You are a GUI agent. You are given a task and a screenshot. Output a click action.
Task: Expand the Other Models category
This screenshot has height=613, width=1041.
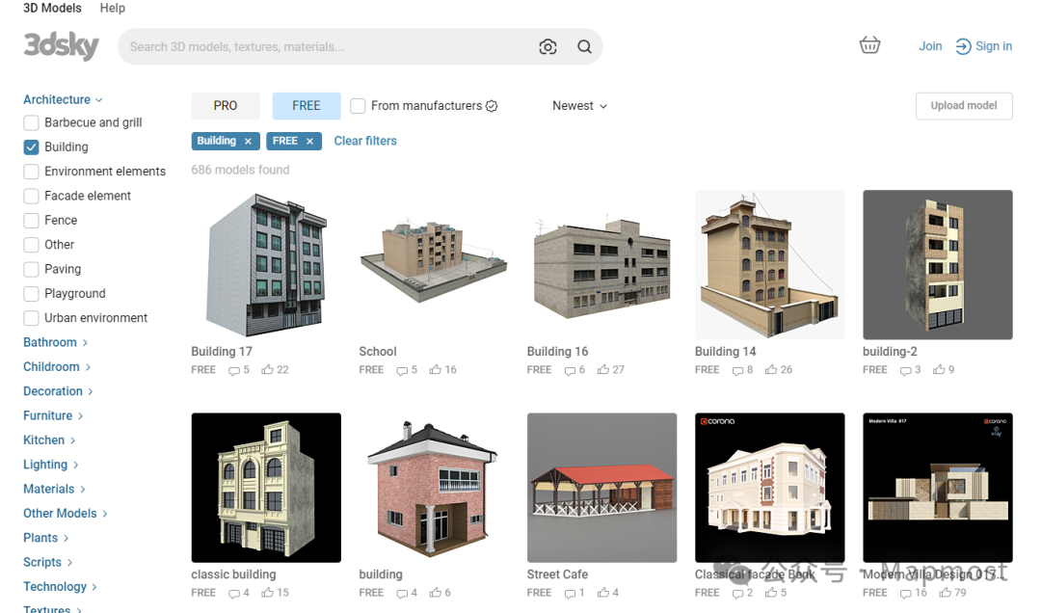coord(66,514)
